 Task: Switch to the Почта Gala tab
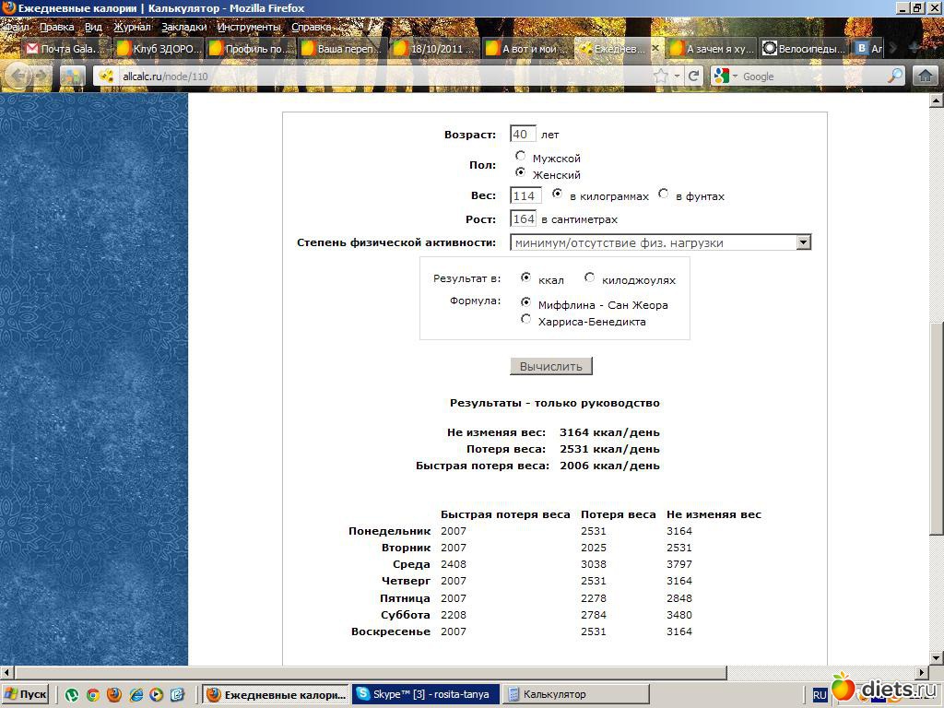click(x=65, y=48)
